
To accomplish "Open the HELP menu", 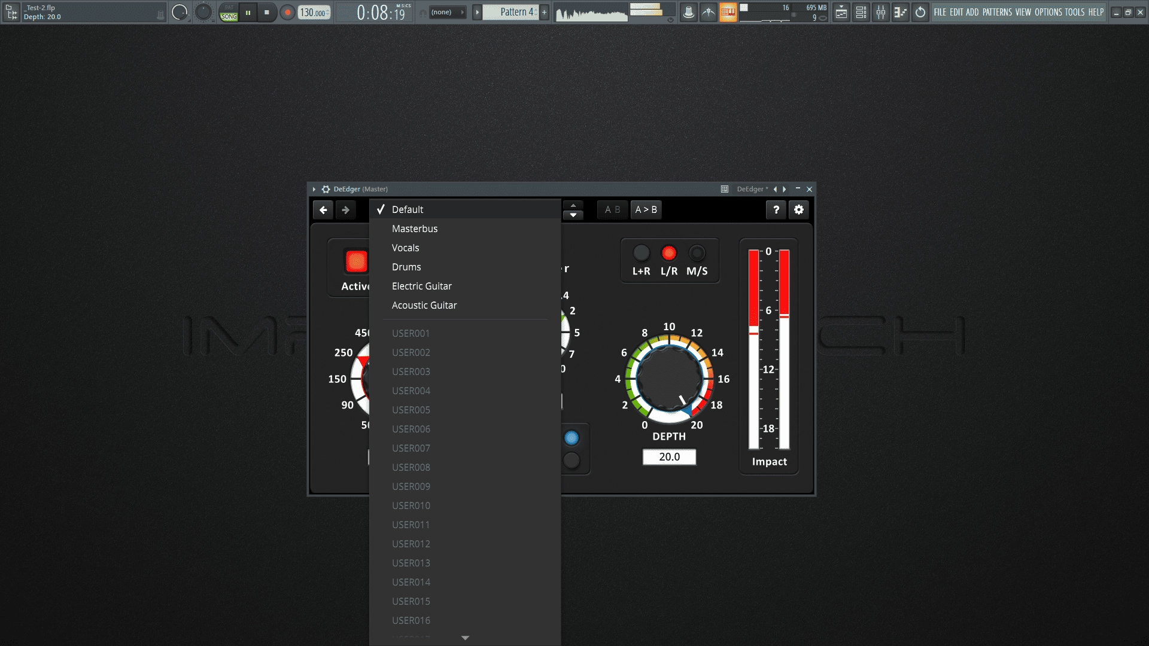I will (x=1096, y=12).
